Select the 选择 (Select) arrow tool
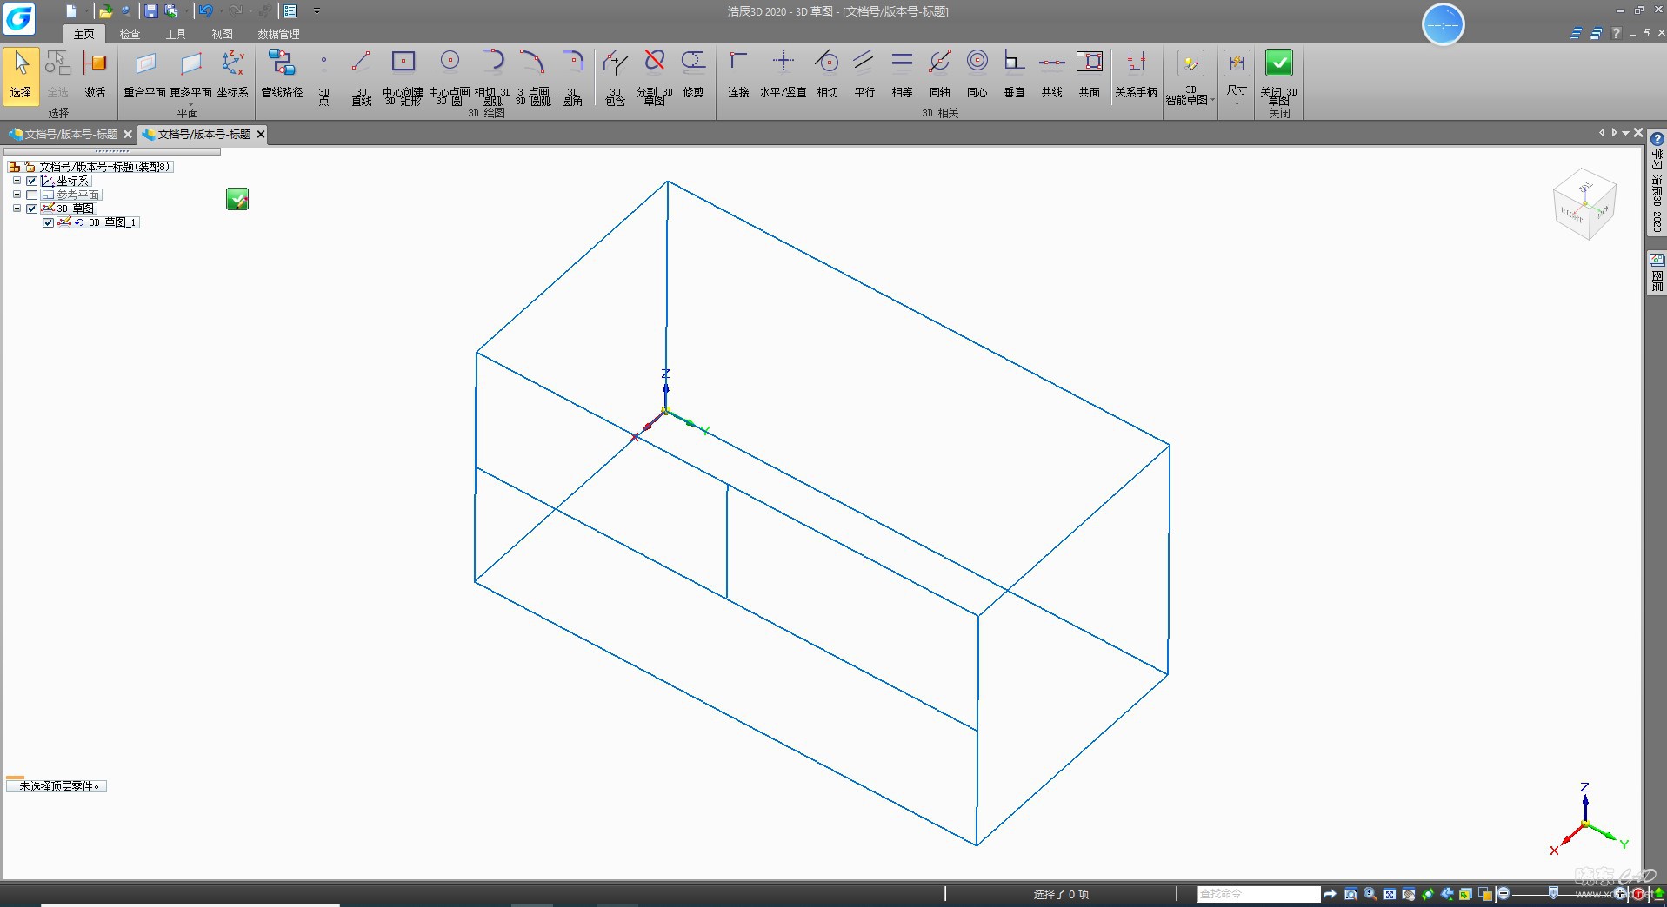The image size is (1667, 907). point(21,75)
